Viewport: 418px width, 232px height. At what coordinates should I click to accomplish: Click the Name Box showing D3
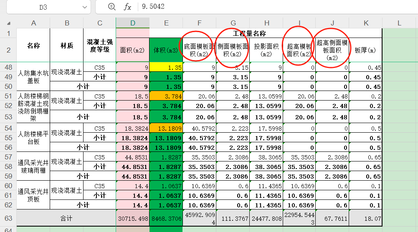pyautogui.click(x=43, y=7)
